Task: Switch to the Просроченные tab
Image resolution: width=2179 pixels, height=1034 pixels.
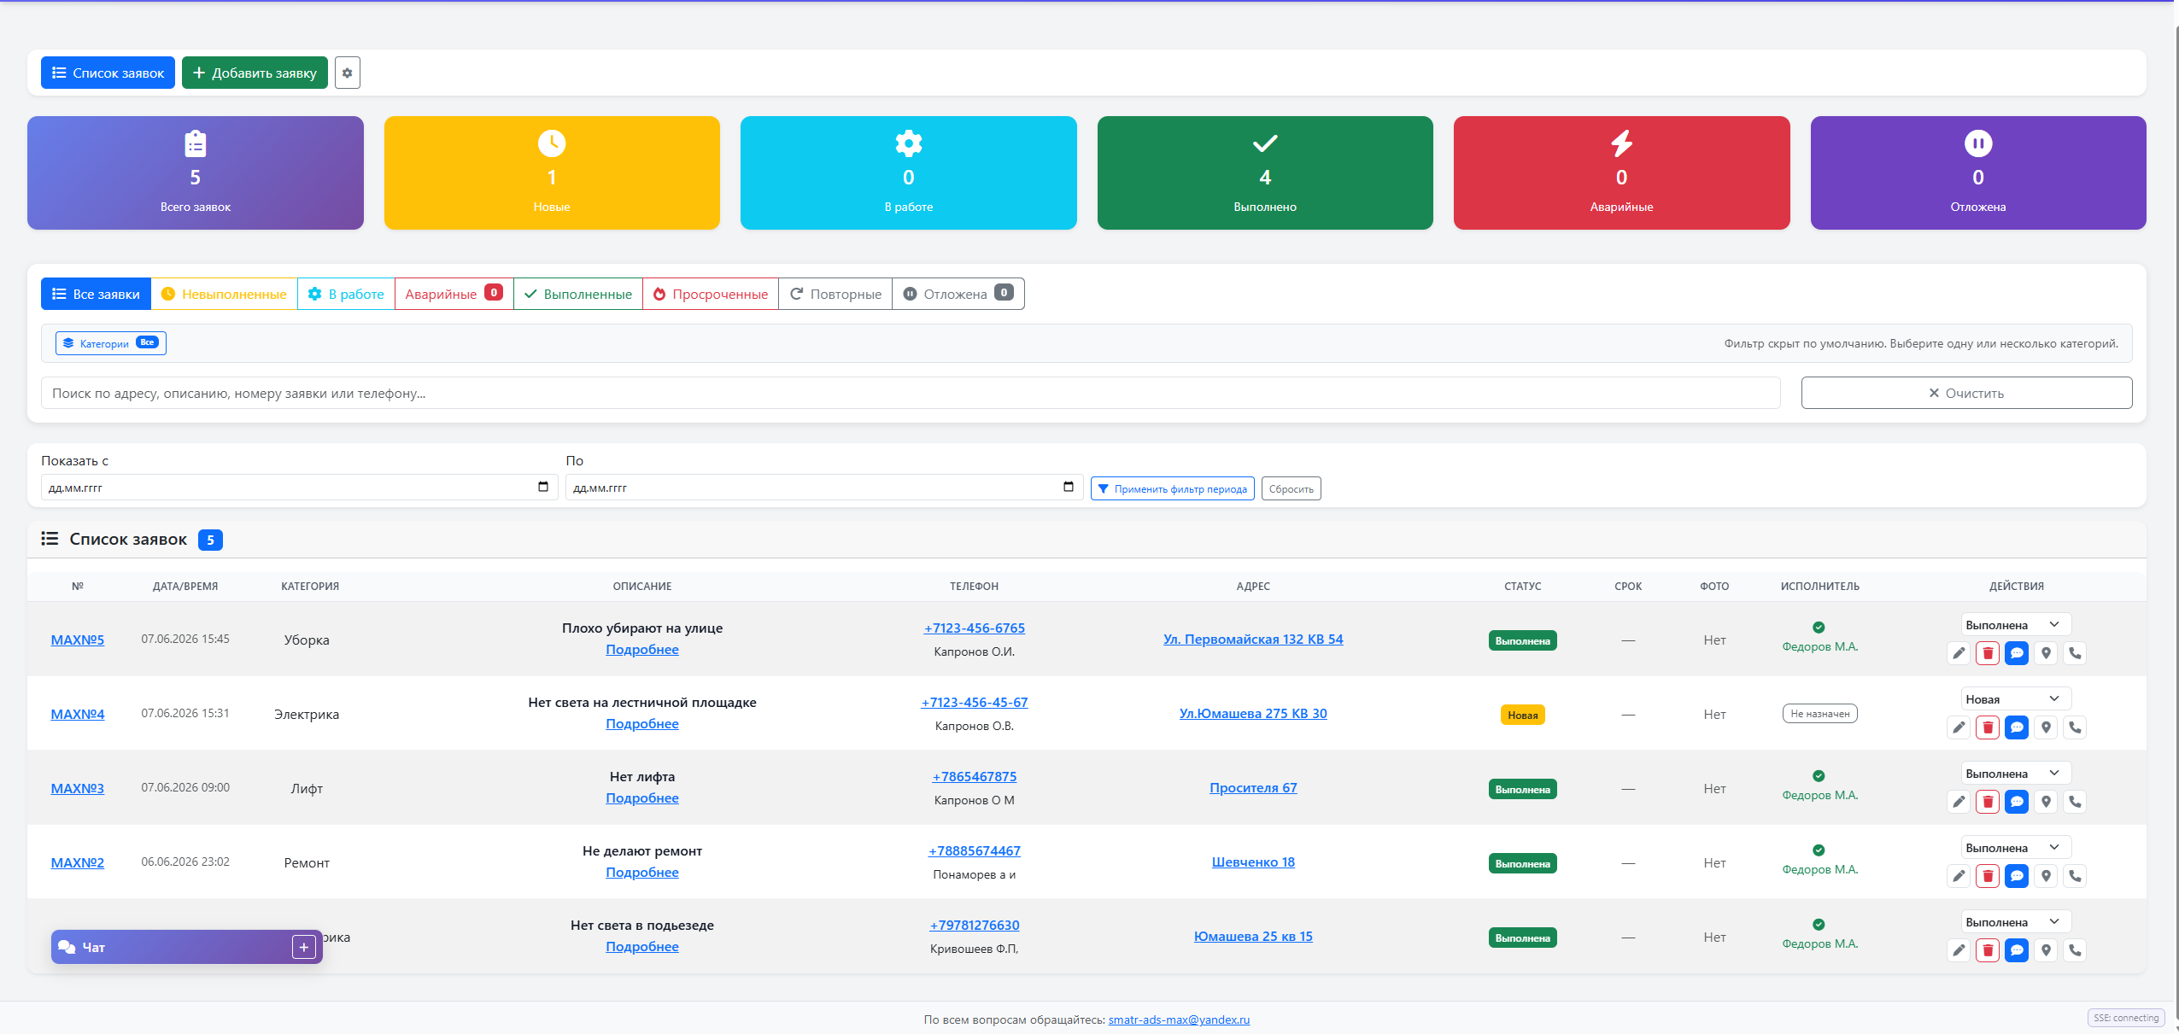Action: pyautogui.click(x=711, y=294)
